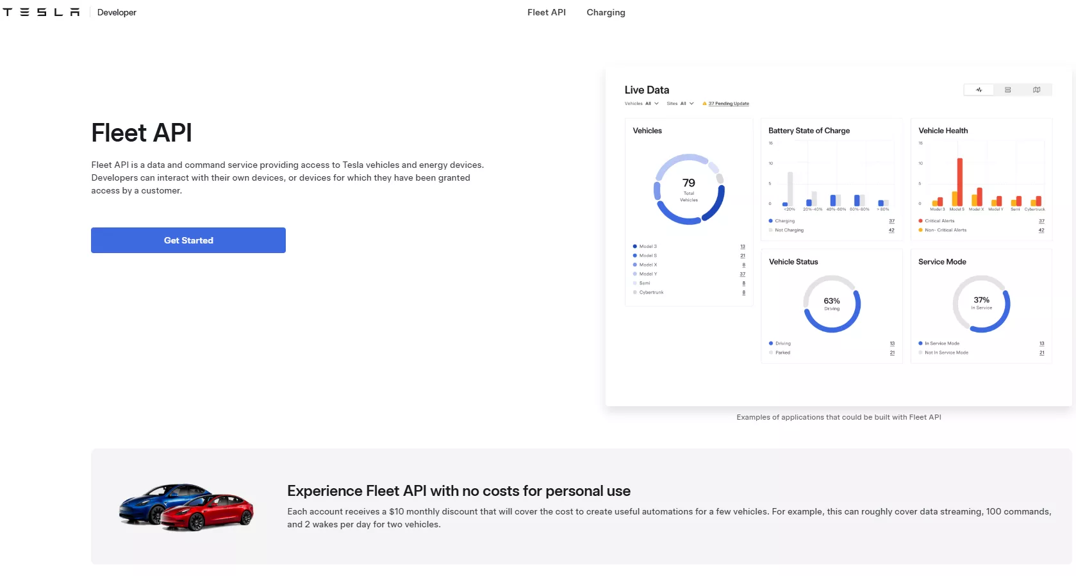The width and height of the screenshot is (1076, 576).
Task: Click the pending update warning triangle icon
Action: [x=705, y=103]
